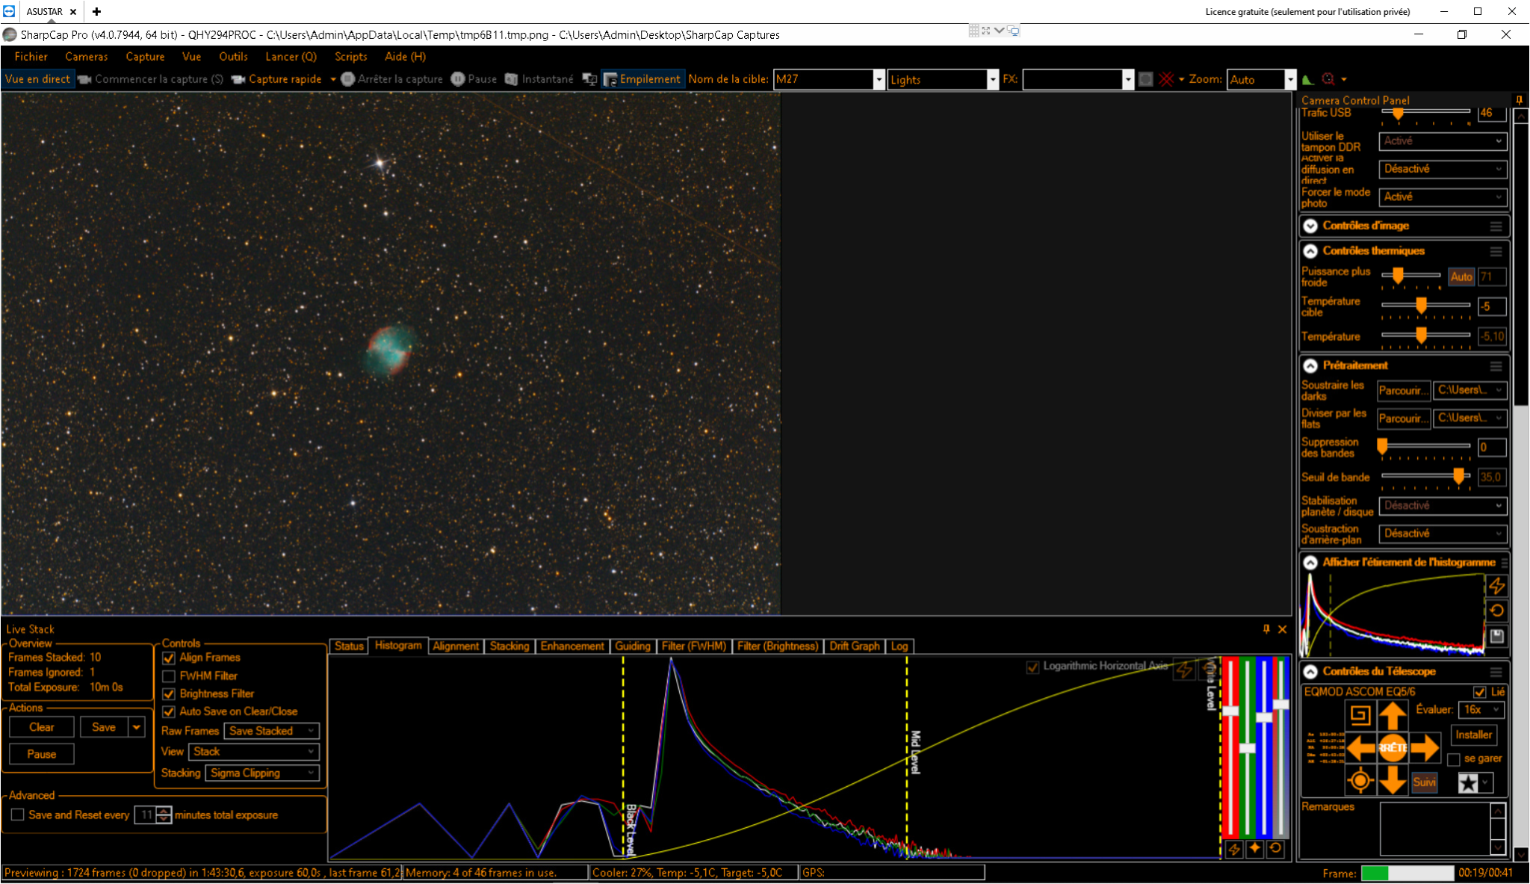
Task: Click the gray square icon next to FX box
Action: [x=1145, y=79]
